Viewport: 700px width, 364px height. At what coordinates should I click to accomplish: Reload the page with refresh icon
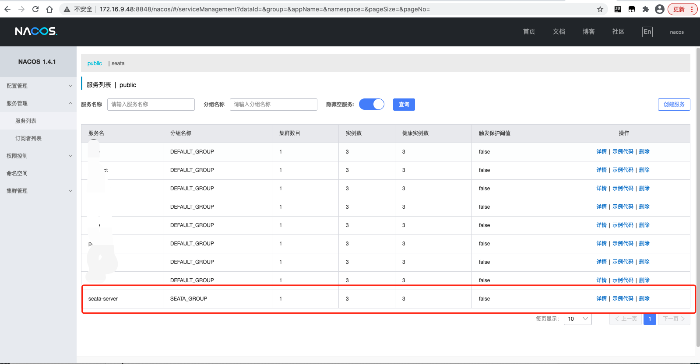tap(35, 9)
